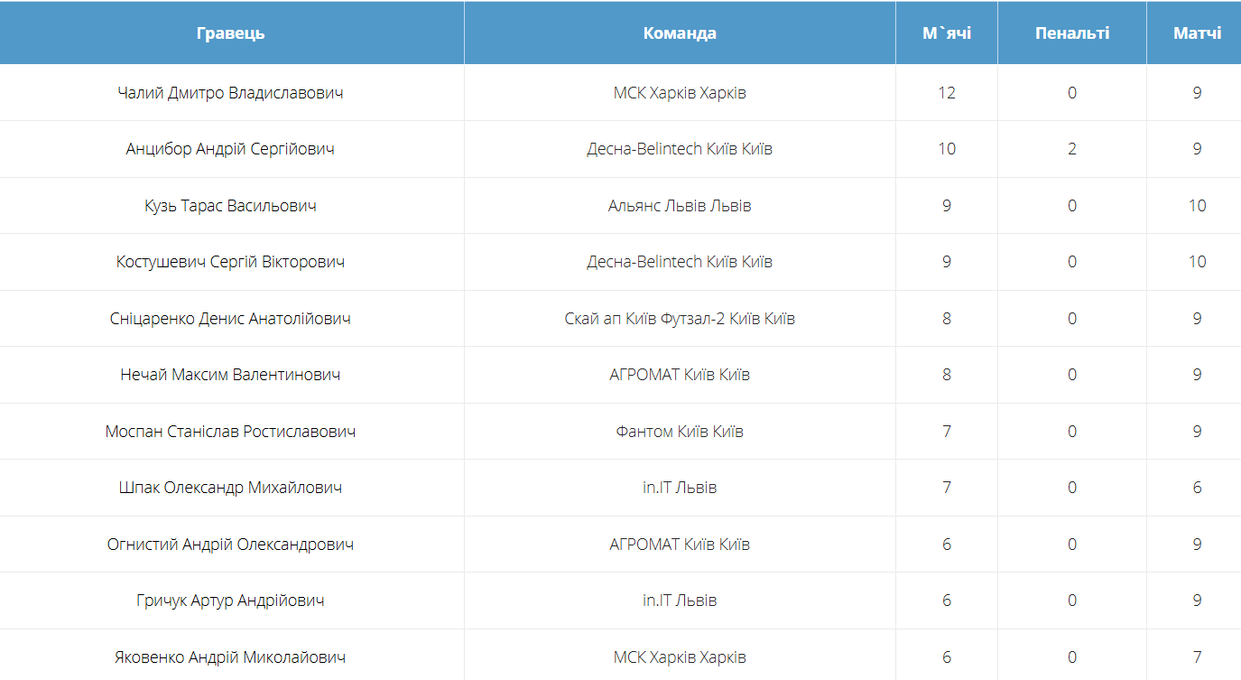Viewport: 1241px width, 680px height.
Task: Click the Гравець column header
Action: [x=231, y=33]
